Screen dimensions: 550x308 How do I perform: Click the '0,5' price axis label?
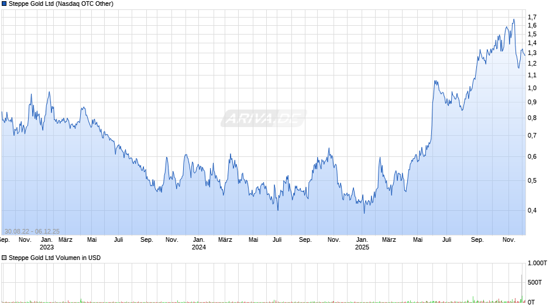coord(532,180)
